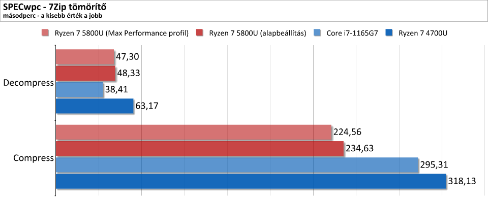This screenshot has height=203, width=488.
Task: Select legend label Ryzen 7 5800U (Max Performance profil)
Action: point(121,33)
